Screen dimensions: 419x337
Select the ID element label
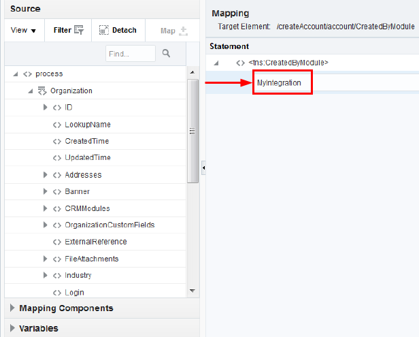click(x=69, y=108)
